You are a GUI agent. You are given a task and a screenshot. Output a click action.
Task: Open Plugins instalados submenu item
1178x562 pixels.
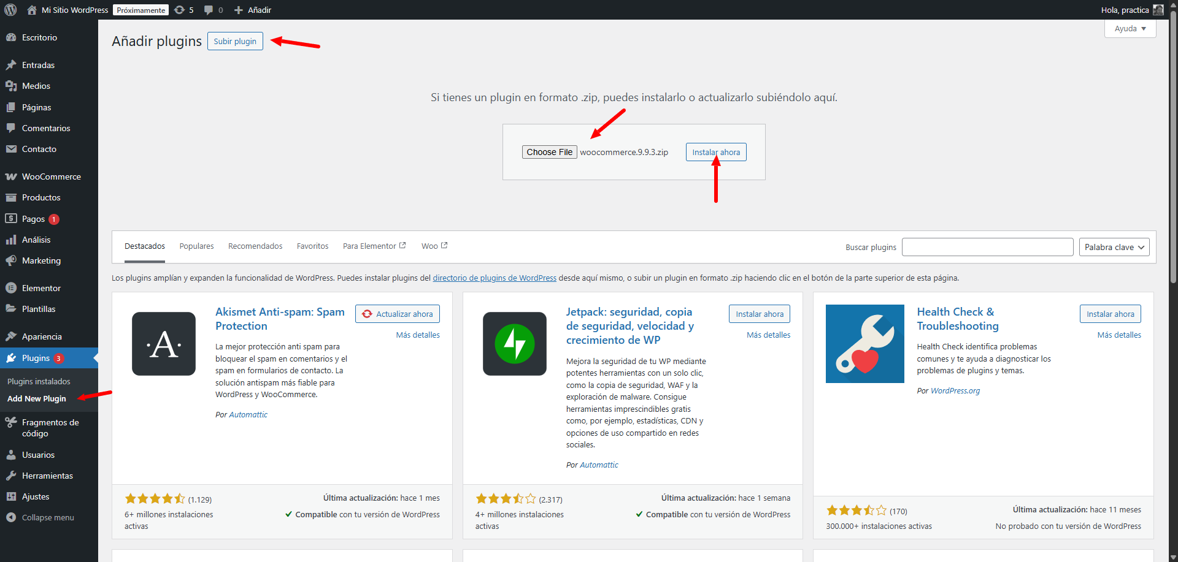[39, 381]
